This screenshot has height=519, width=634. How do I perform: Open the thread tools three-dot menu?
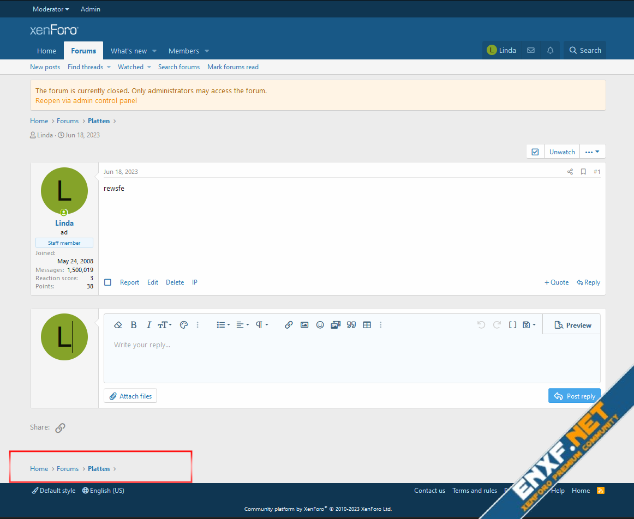pos(592,152)
